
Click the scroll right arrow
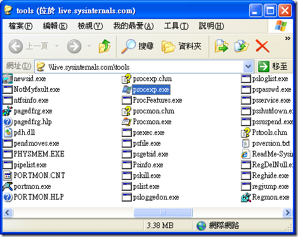[288, 212]
